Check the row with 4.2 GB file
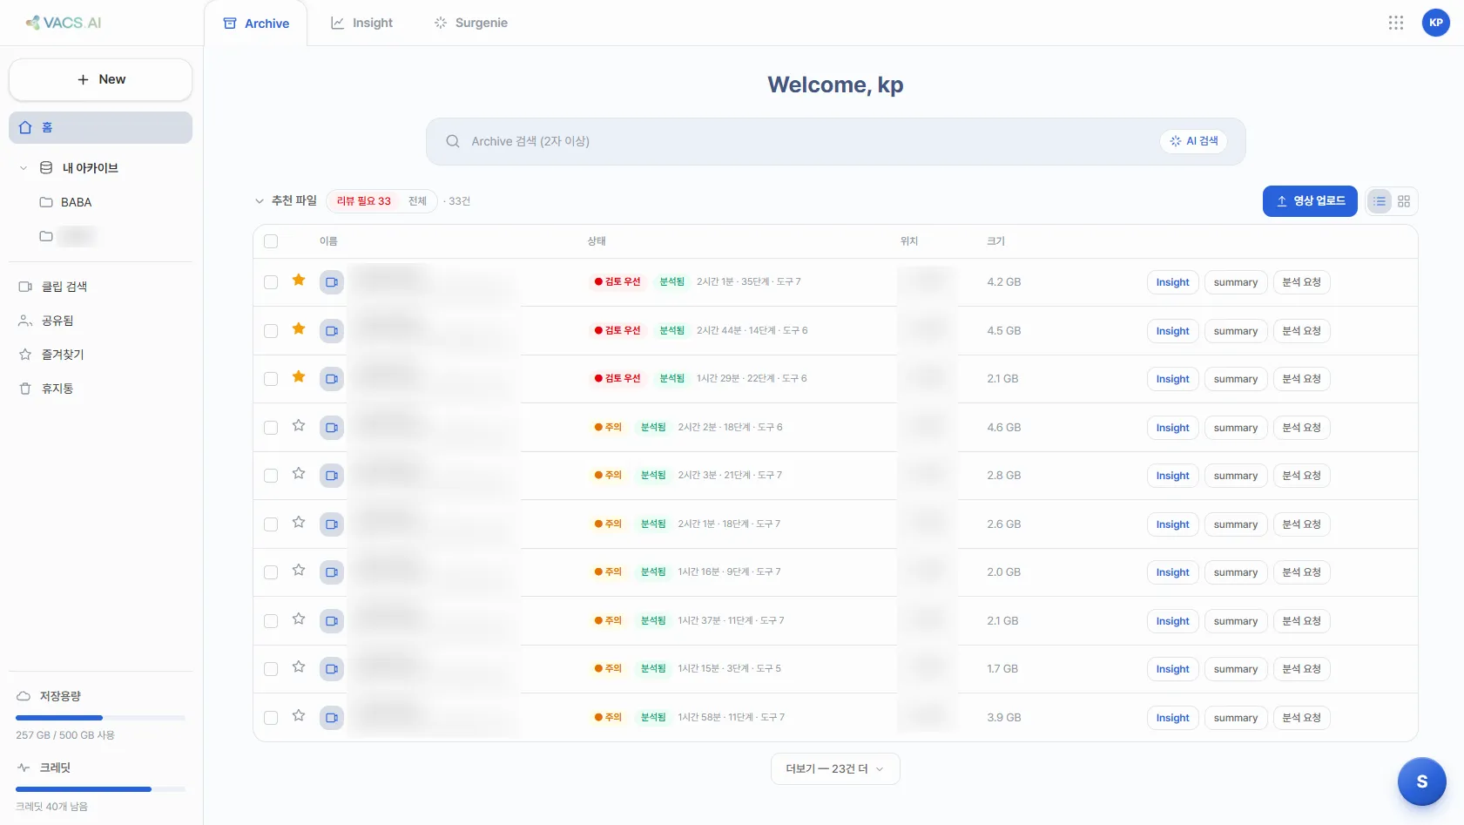Screen dimensions: 1464x825 tap(271, 282)
